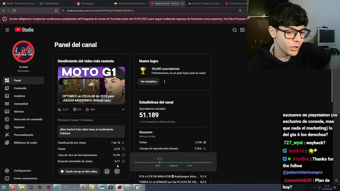This screenshot has width=340, height=191.
Task: Open the YouTube Studio hamburger menu
Action: click(x=7, y=30)
